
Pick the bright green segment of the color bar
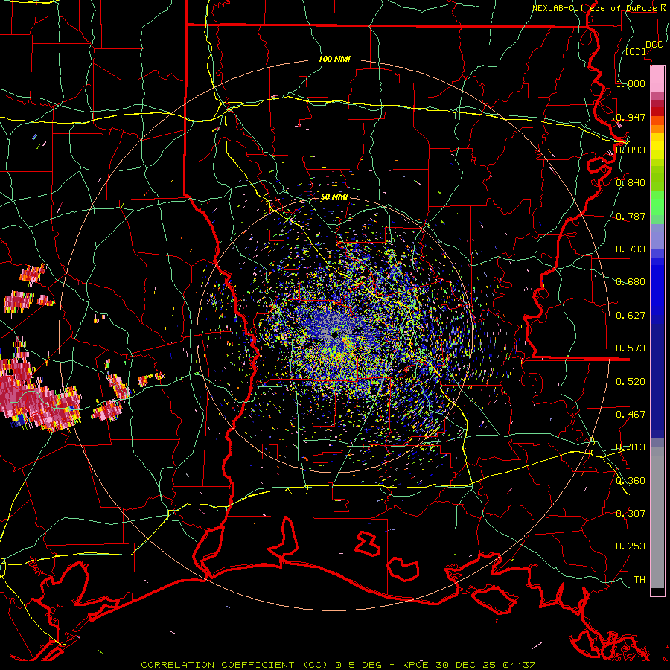pos(657,203)
